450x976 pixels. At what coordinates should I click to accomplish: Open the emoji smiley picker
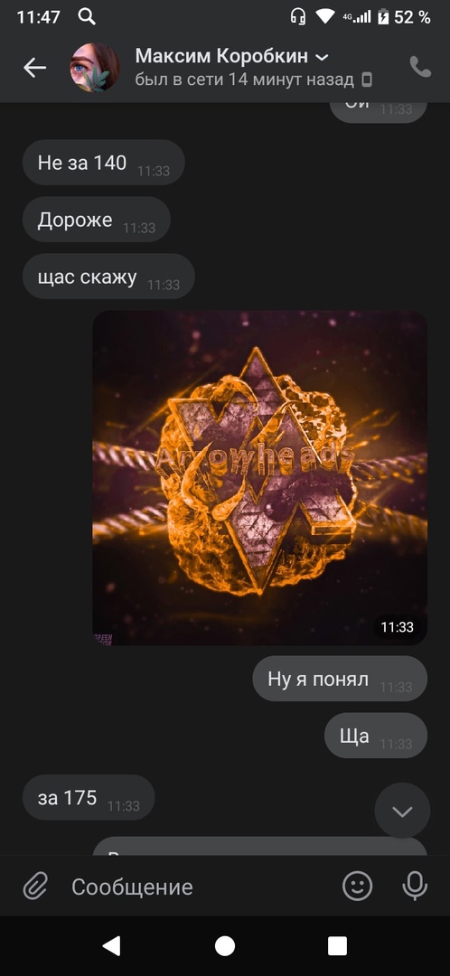coord(358,886)
